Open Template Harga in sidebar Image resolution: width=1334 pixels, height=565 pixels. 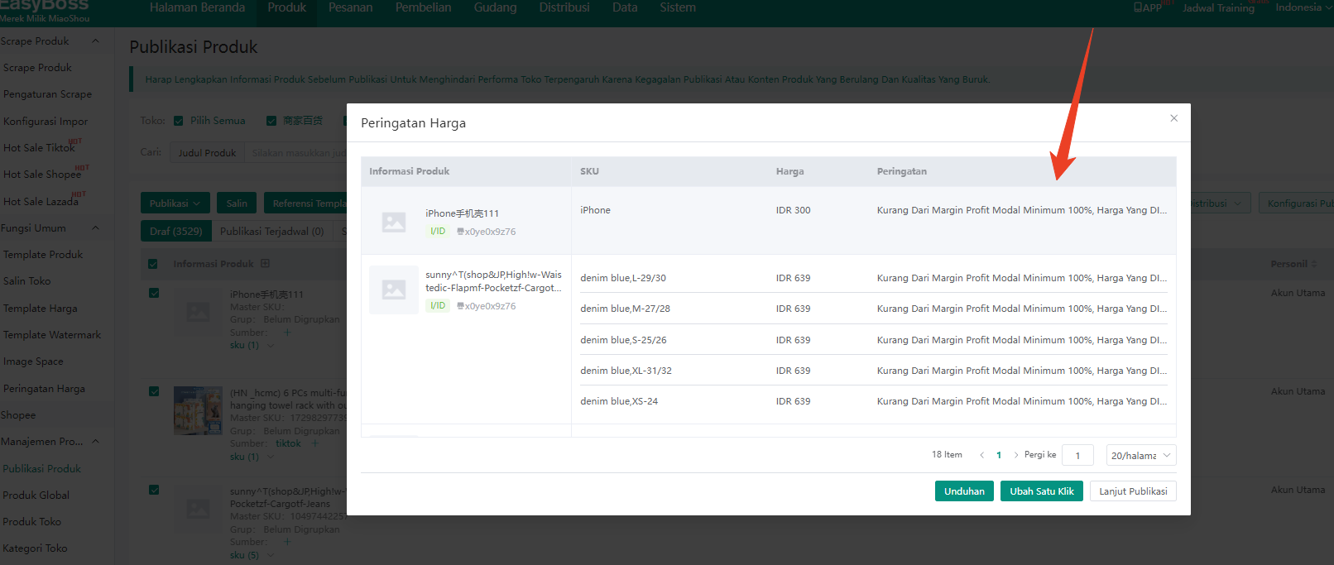[x=41, y=309]
